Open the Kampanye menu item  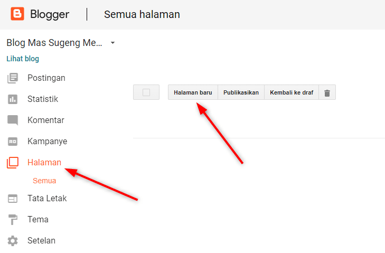click(x=48, y=142)
